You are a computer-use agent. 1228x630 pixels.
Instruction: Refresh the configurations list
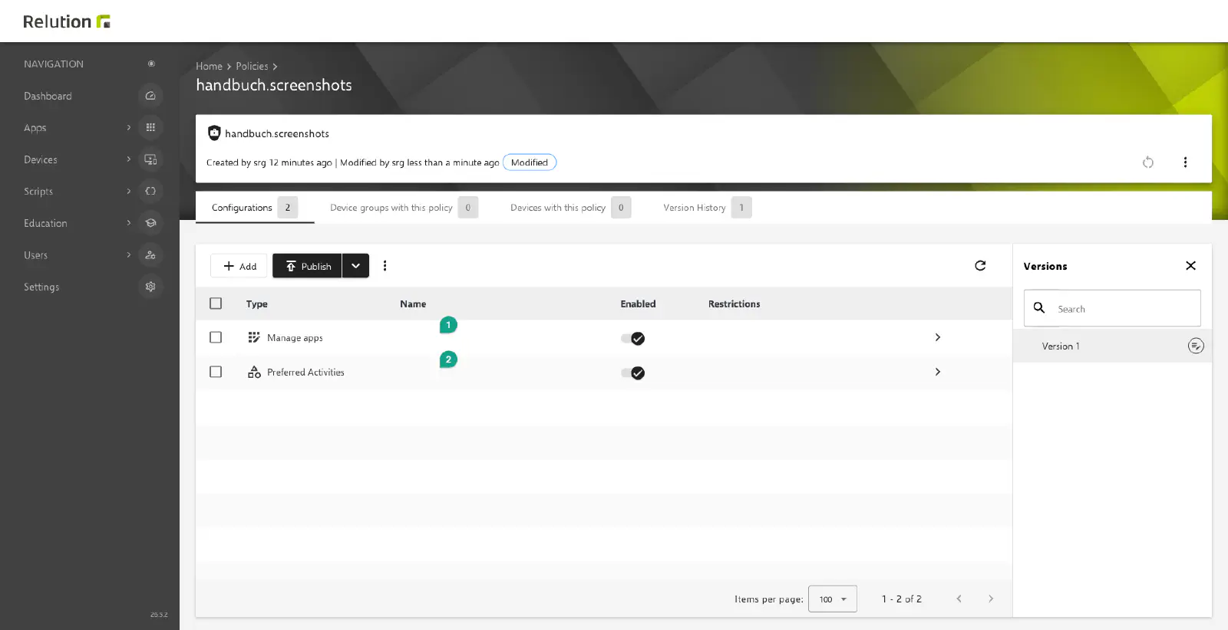[x=980, y=266]
